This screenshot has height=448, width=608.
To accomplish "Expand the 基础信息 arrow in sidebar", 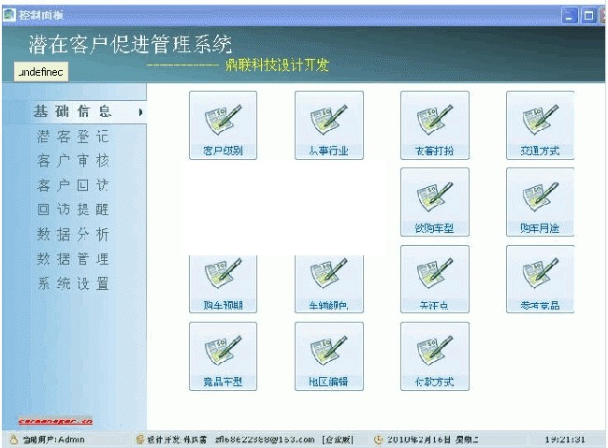I will (140, 112).
